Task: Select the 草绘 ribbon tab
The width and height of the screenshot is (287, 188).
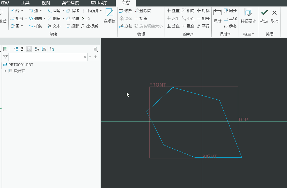Action: (126, 3)
